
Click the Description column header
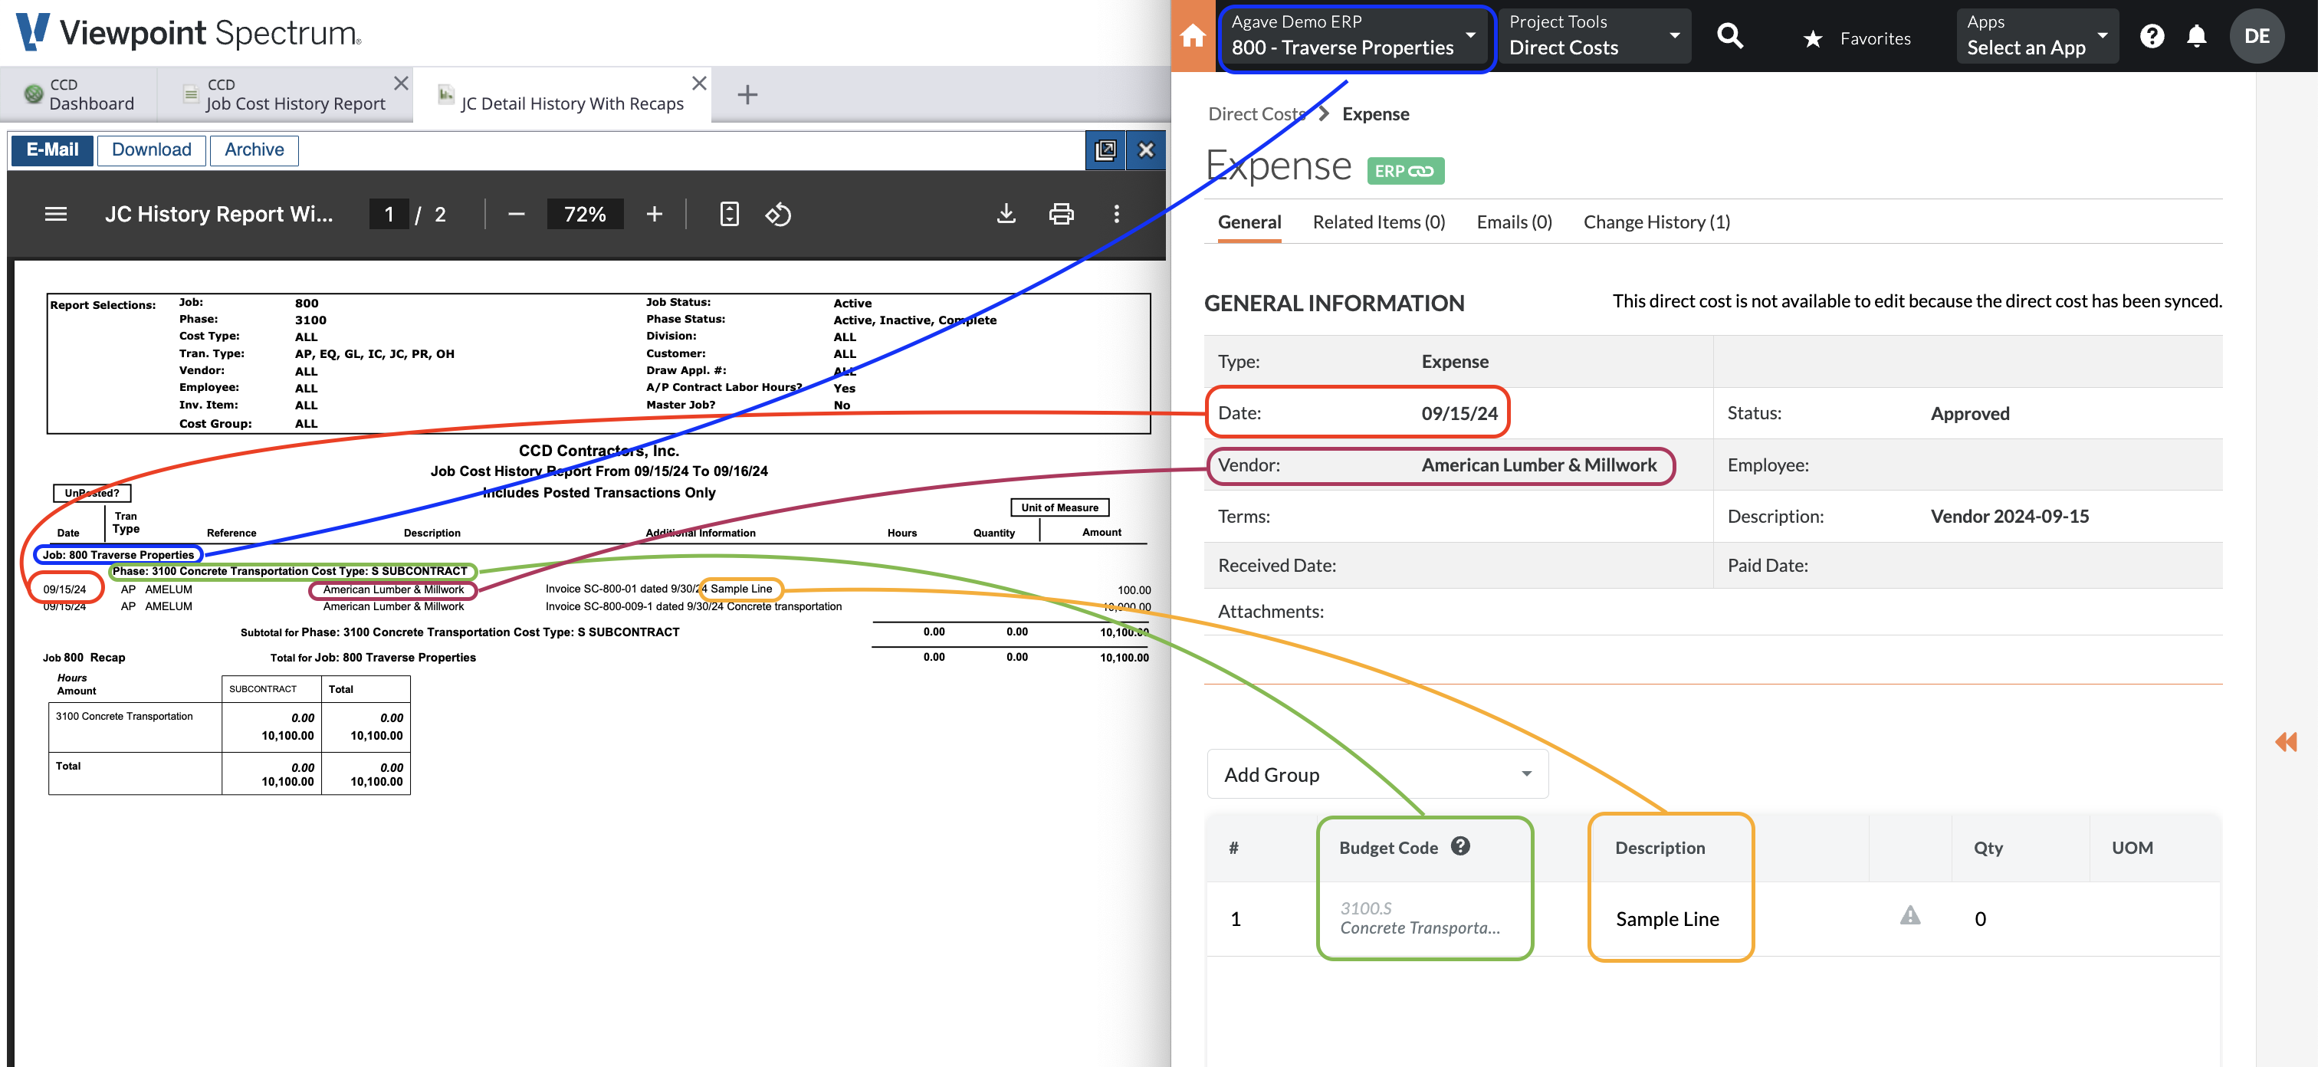pos(1660,848)
